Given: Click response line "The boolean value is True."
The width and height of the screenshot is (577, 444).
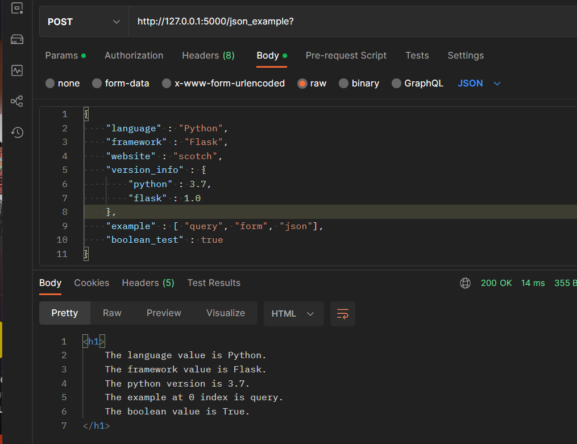Looking at the screenshot, I should 177,412.
